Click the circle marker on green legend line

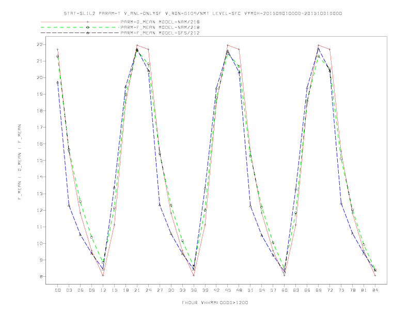pyautogui.click(x=88, y=27)
